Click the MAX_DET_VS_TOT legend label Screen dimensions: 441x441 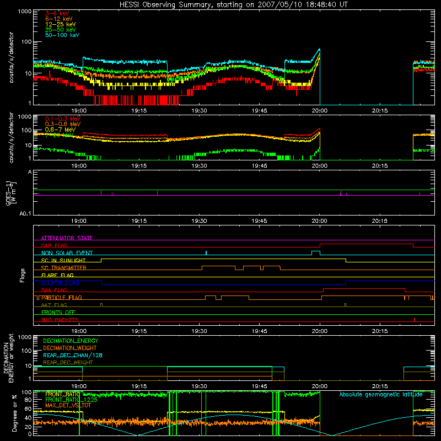68,405
